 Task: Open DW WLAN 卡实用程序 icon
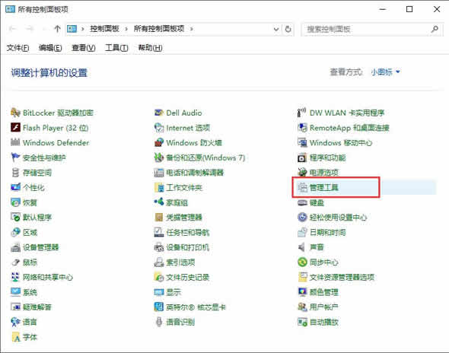[x=302, y=113]
